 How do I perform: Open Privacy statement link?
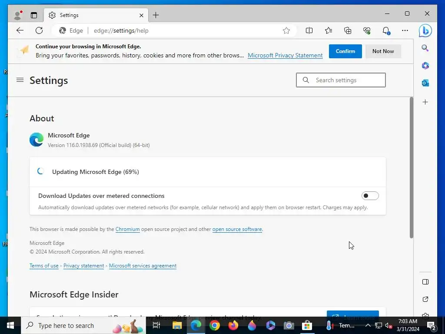(x=83, y=266)
